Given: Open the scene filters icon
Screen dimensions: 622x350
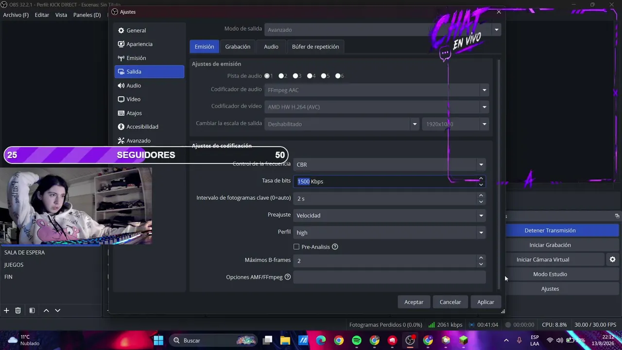Looking at the screenshot, I should pos(32,311).
